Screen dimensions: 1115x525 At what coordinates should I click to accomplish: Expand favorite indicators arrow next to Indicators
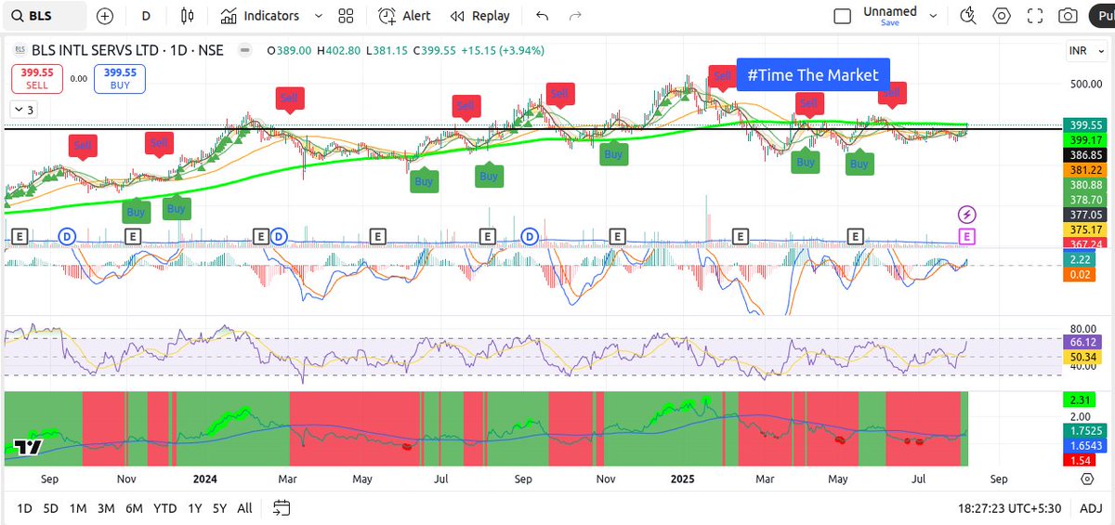(x=320, y=16)
